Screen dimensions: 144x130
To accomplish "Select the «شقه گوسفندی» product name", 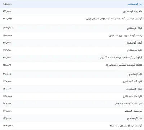I will [134, 89].
